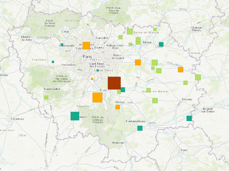Click the orange square near Argenteuil

(86, 46)
